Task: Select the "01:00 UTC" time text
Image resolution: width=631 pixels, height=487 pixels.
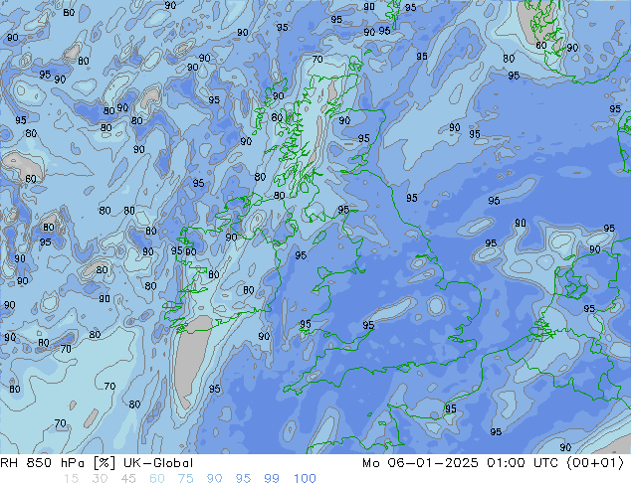Action: coord(523,463)
